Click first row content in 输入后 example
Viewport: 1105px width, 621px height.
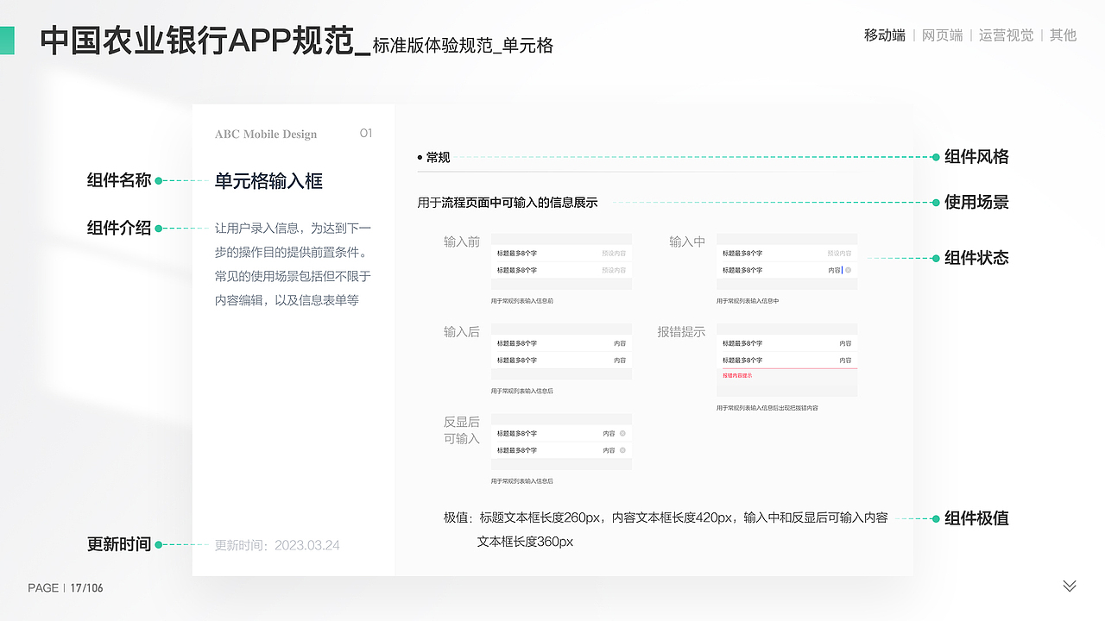tap(620, 343)
